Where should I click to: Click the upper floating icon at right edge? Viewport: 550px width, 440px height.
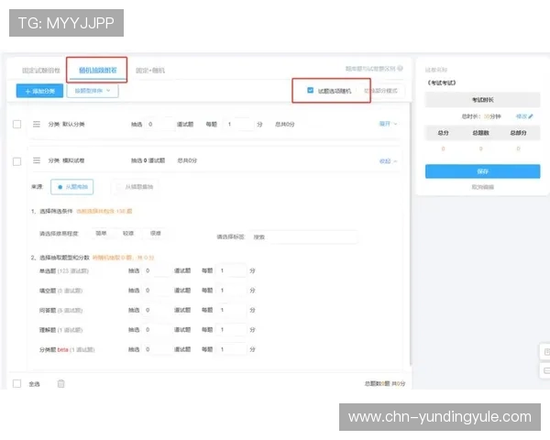(x=545, y=352)
